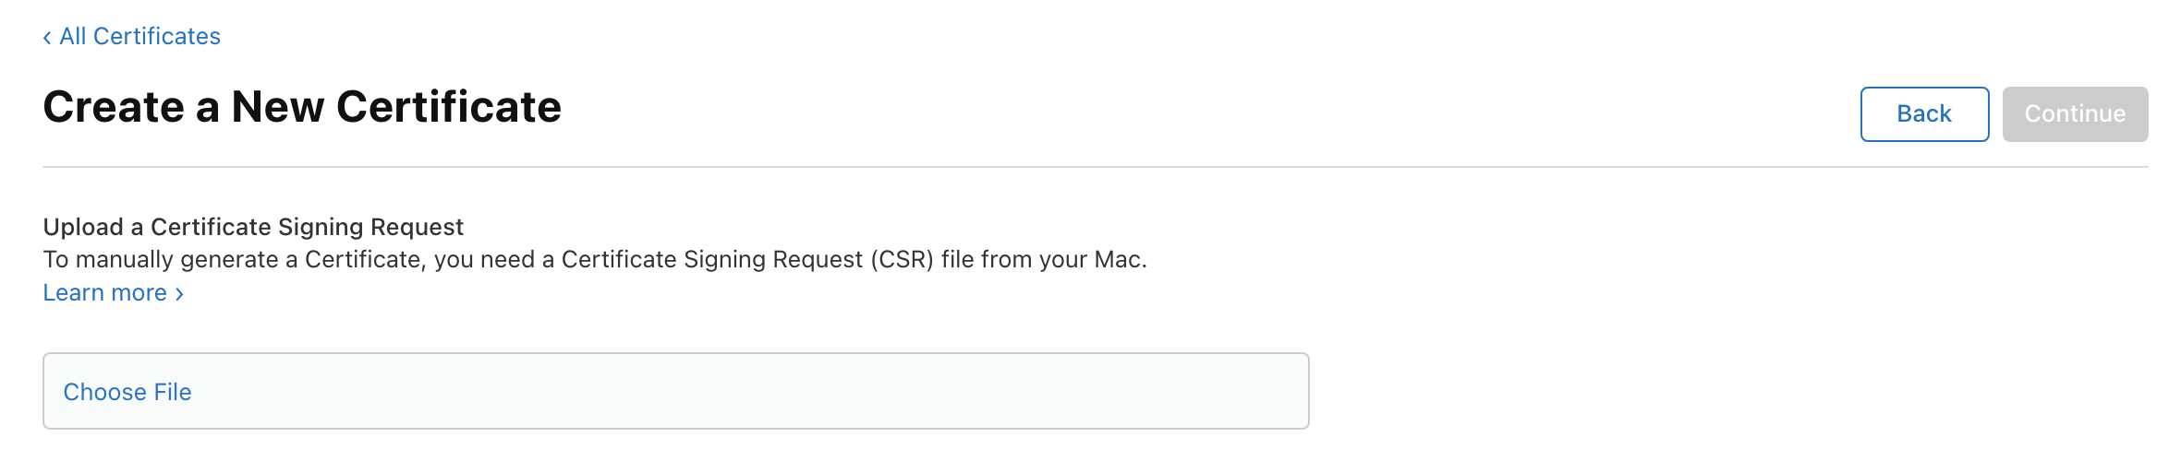
Task: Click the divider line under the heading
Action: pyautogui.click(x=1095, y=167)
